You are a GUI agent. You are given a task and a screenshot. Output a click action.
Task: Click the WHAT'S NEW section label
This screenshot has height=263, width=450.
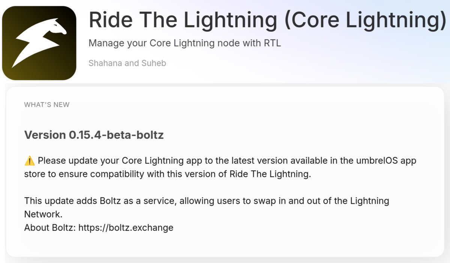47,105
